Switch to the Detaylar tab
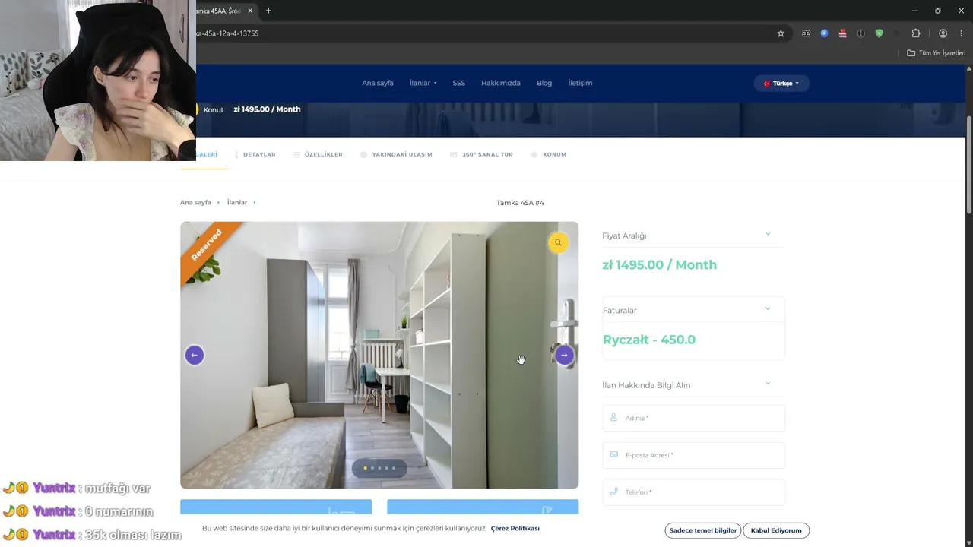The image size is (973, 547). coord(255,154)
